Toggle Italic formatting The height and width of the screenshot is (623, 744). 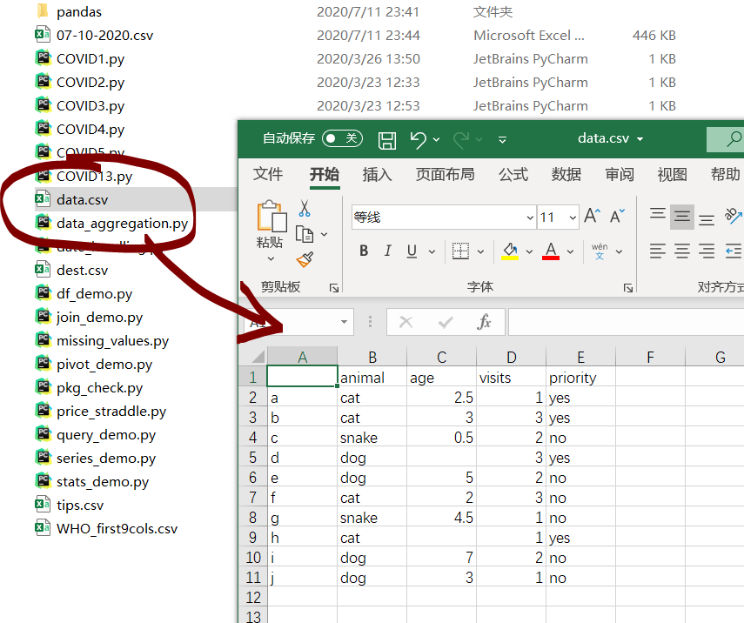click(387, 251)
